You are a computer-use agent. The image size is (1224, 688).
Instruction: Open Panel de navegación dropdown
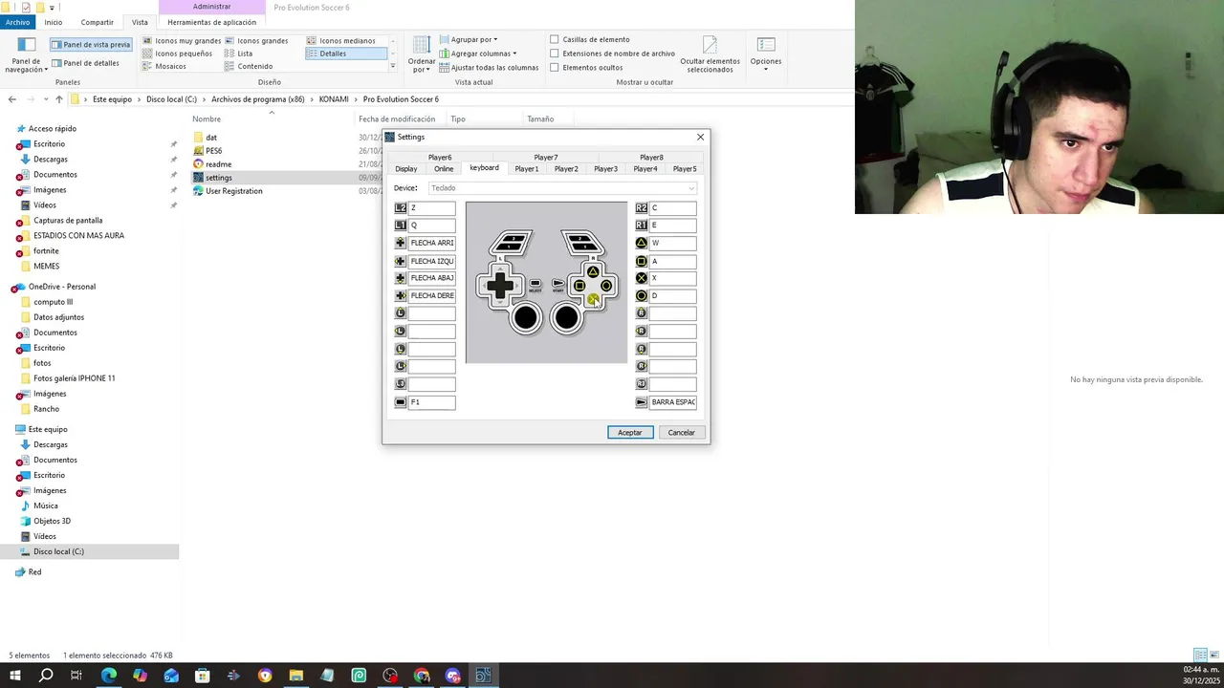click(26, 56)
